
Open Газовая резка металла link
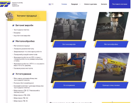coord(23,68)
